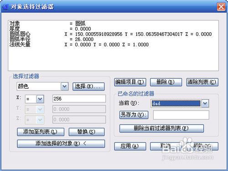Select the 圆弧半径 = 26.0000 row
The image size is (228, 171).
point(113,39)
